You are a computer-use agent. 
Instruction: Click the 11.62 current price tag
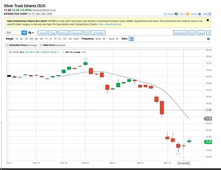(208, 142)
